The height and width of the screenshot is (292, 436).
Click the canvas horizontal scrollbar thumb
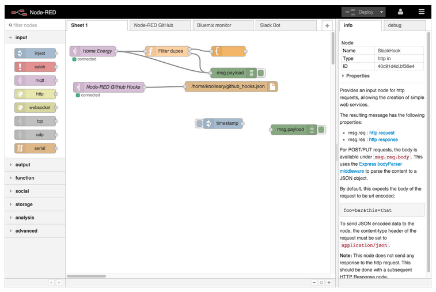[x=86, y=276]
